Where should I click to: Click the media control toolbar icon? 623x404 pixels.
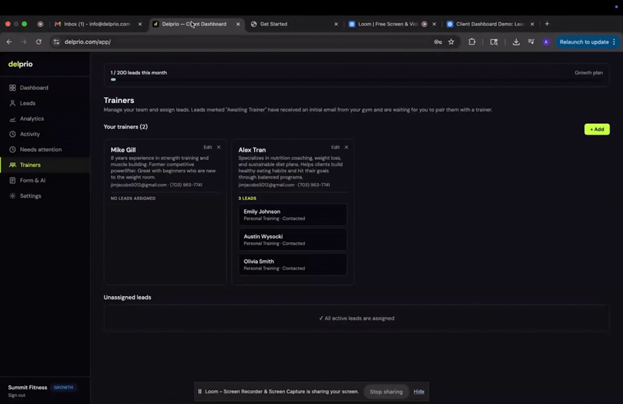(531, 42)
